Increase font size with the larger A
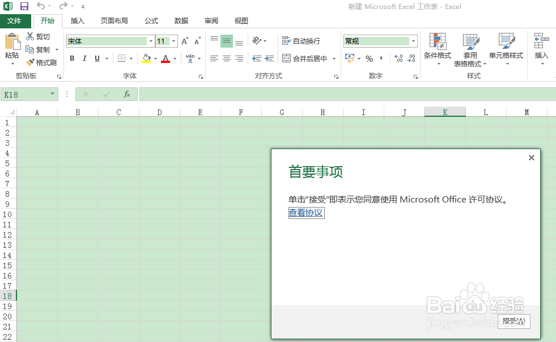 tap(185, 41)
